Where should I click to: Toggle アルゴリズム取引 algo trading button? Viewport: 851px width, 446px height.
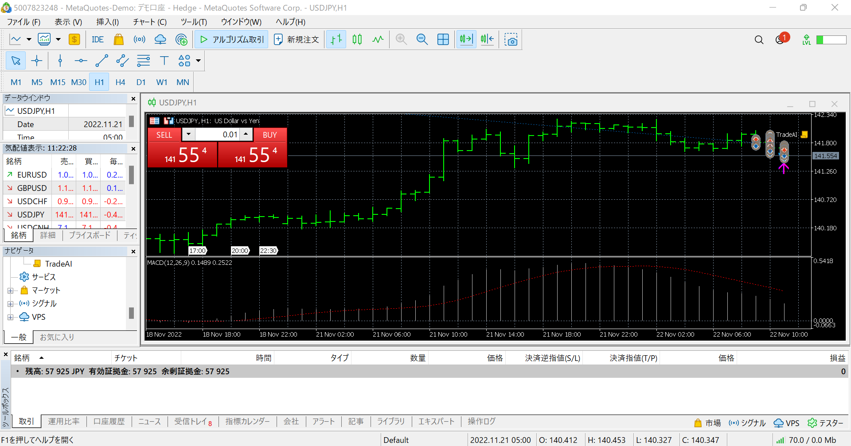point(232,39)
